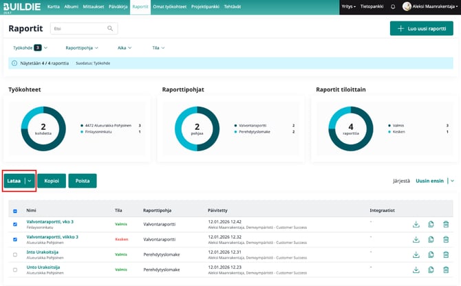Download the Into Urakoitsija report

[416, 256]
